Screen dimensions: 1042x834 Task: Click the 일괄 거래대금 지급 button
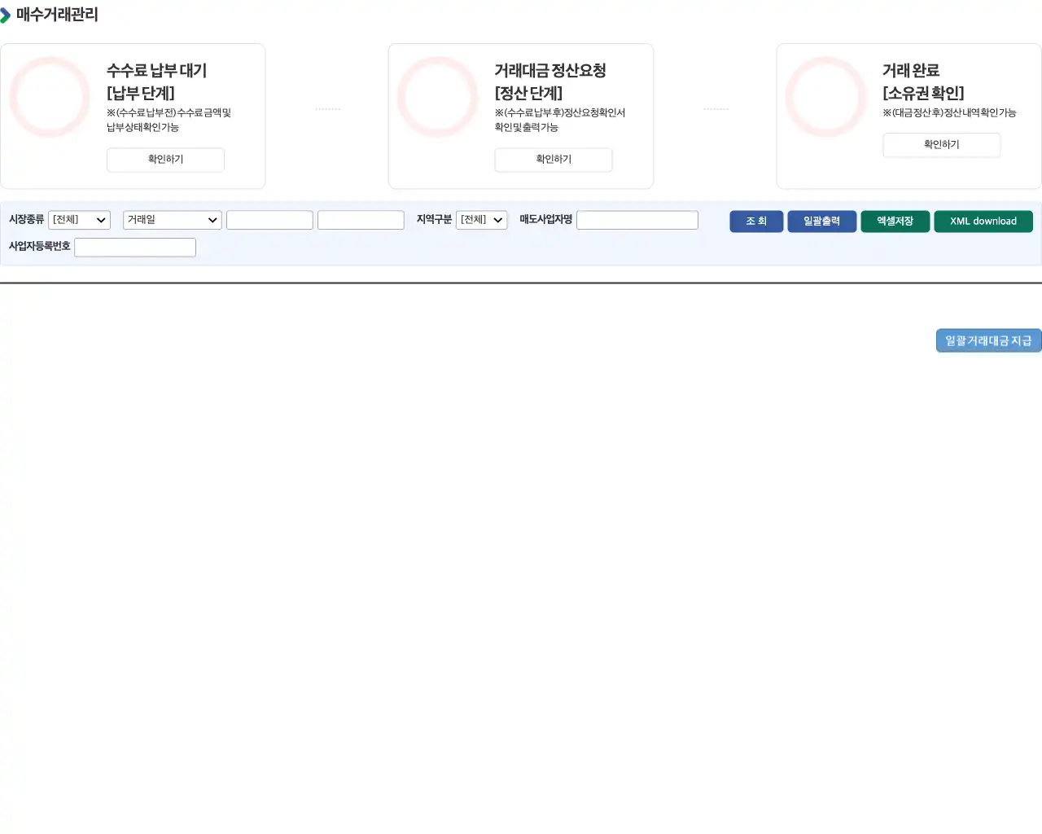[x=988, y=341]
